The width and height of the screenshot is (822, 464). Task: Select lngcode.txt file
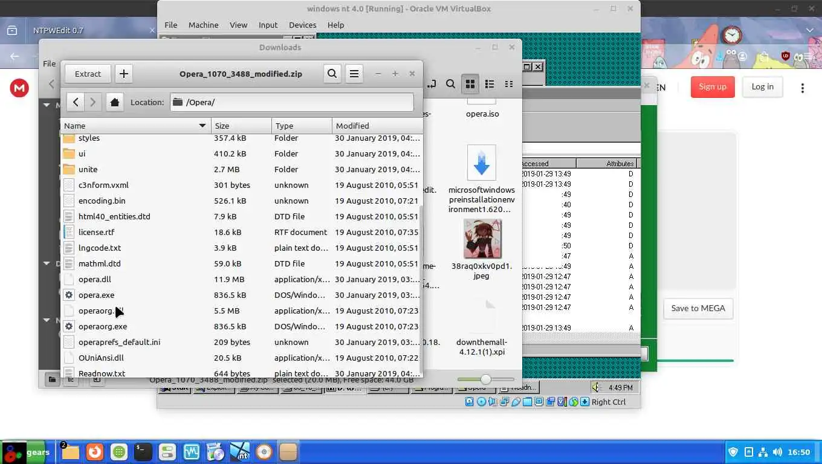pyautogui.click(x=241, y=248)
